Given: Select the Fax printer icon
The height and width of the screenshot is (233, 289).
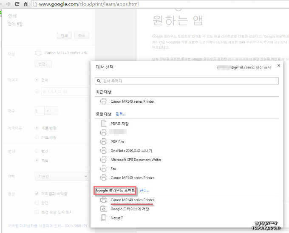Looking at the screenshot, I should point(103,168).
